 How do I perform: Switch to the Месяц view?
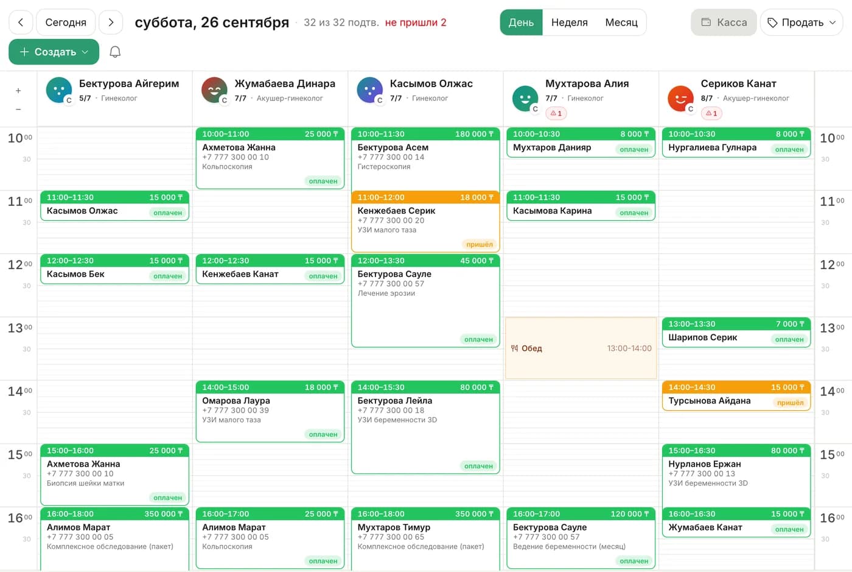(x=621, y=23)
